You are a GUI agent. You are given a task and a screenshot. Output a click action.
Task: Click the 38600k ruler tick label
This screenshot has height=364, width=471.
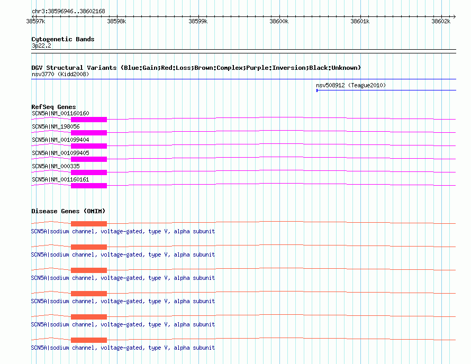click(279, 21)
